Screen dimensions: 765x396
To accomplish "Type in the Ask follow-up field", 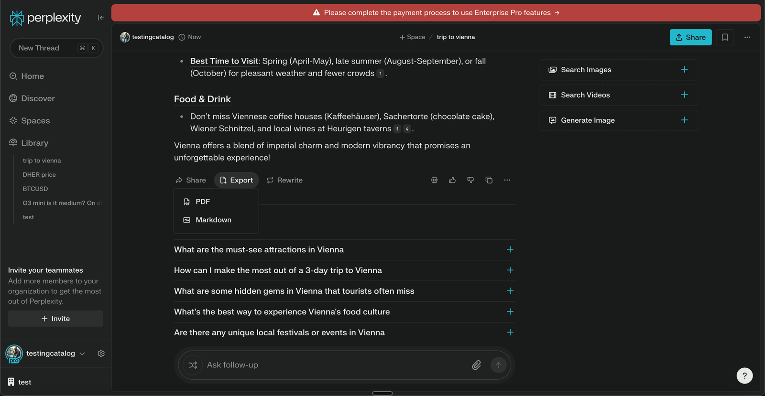I will [335, 365].
